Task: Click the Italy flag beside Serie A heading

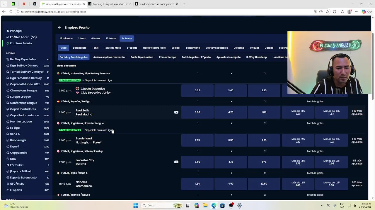Action: coord(58,173)
